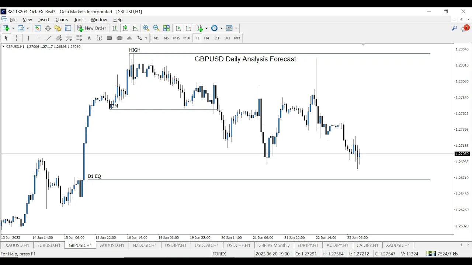Select the Ellipse shape tool
Image resolution: width=472 pixels, height=265 pixels.
119,38
